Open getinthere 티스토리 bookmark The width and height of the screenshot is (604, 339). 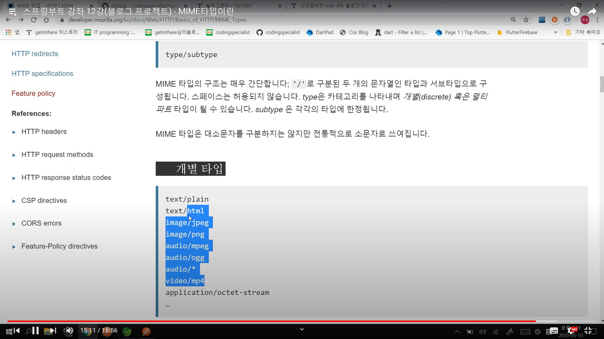[52, 32]
